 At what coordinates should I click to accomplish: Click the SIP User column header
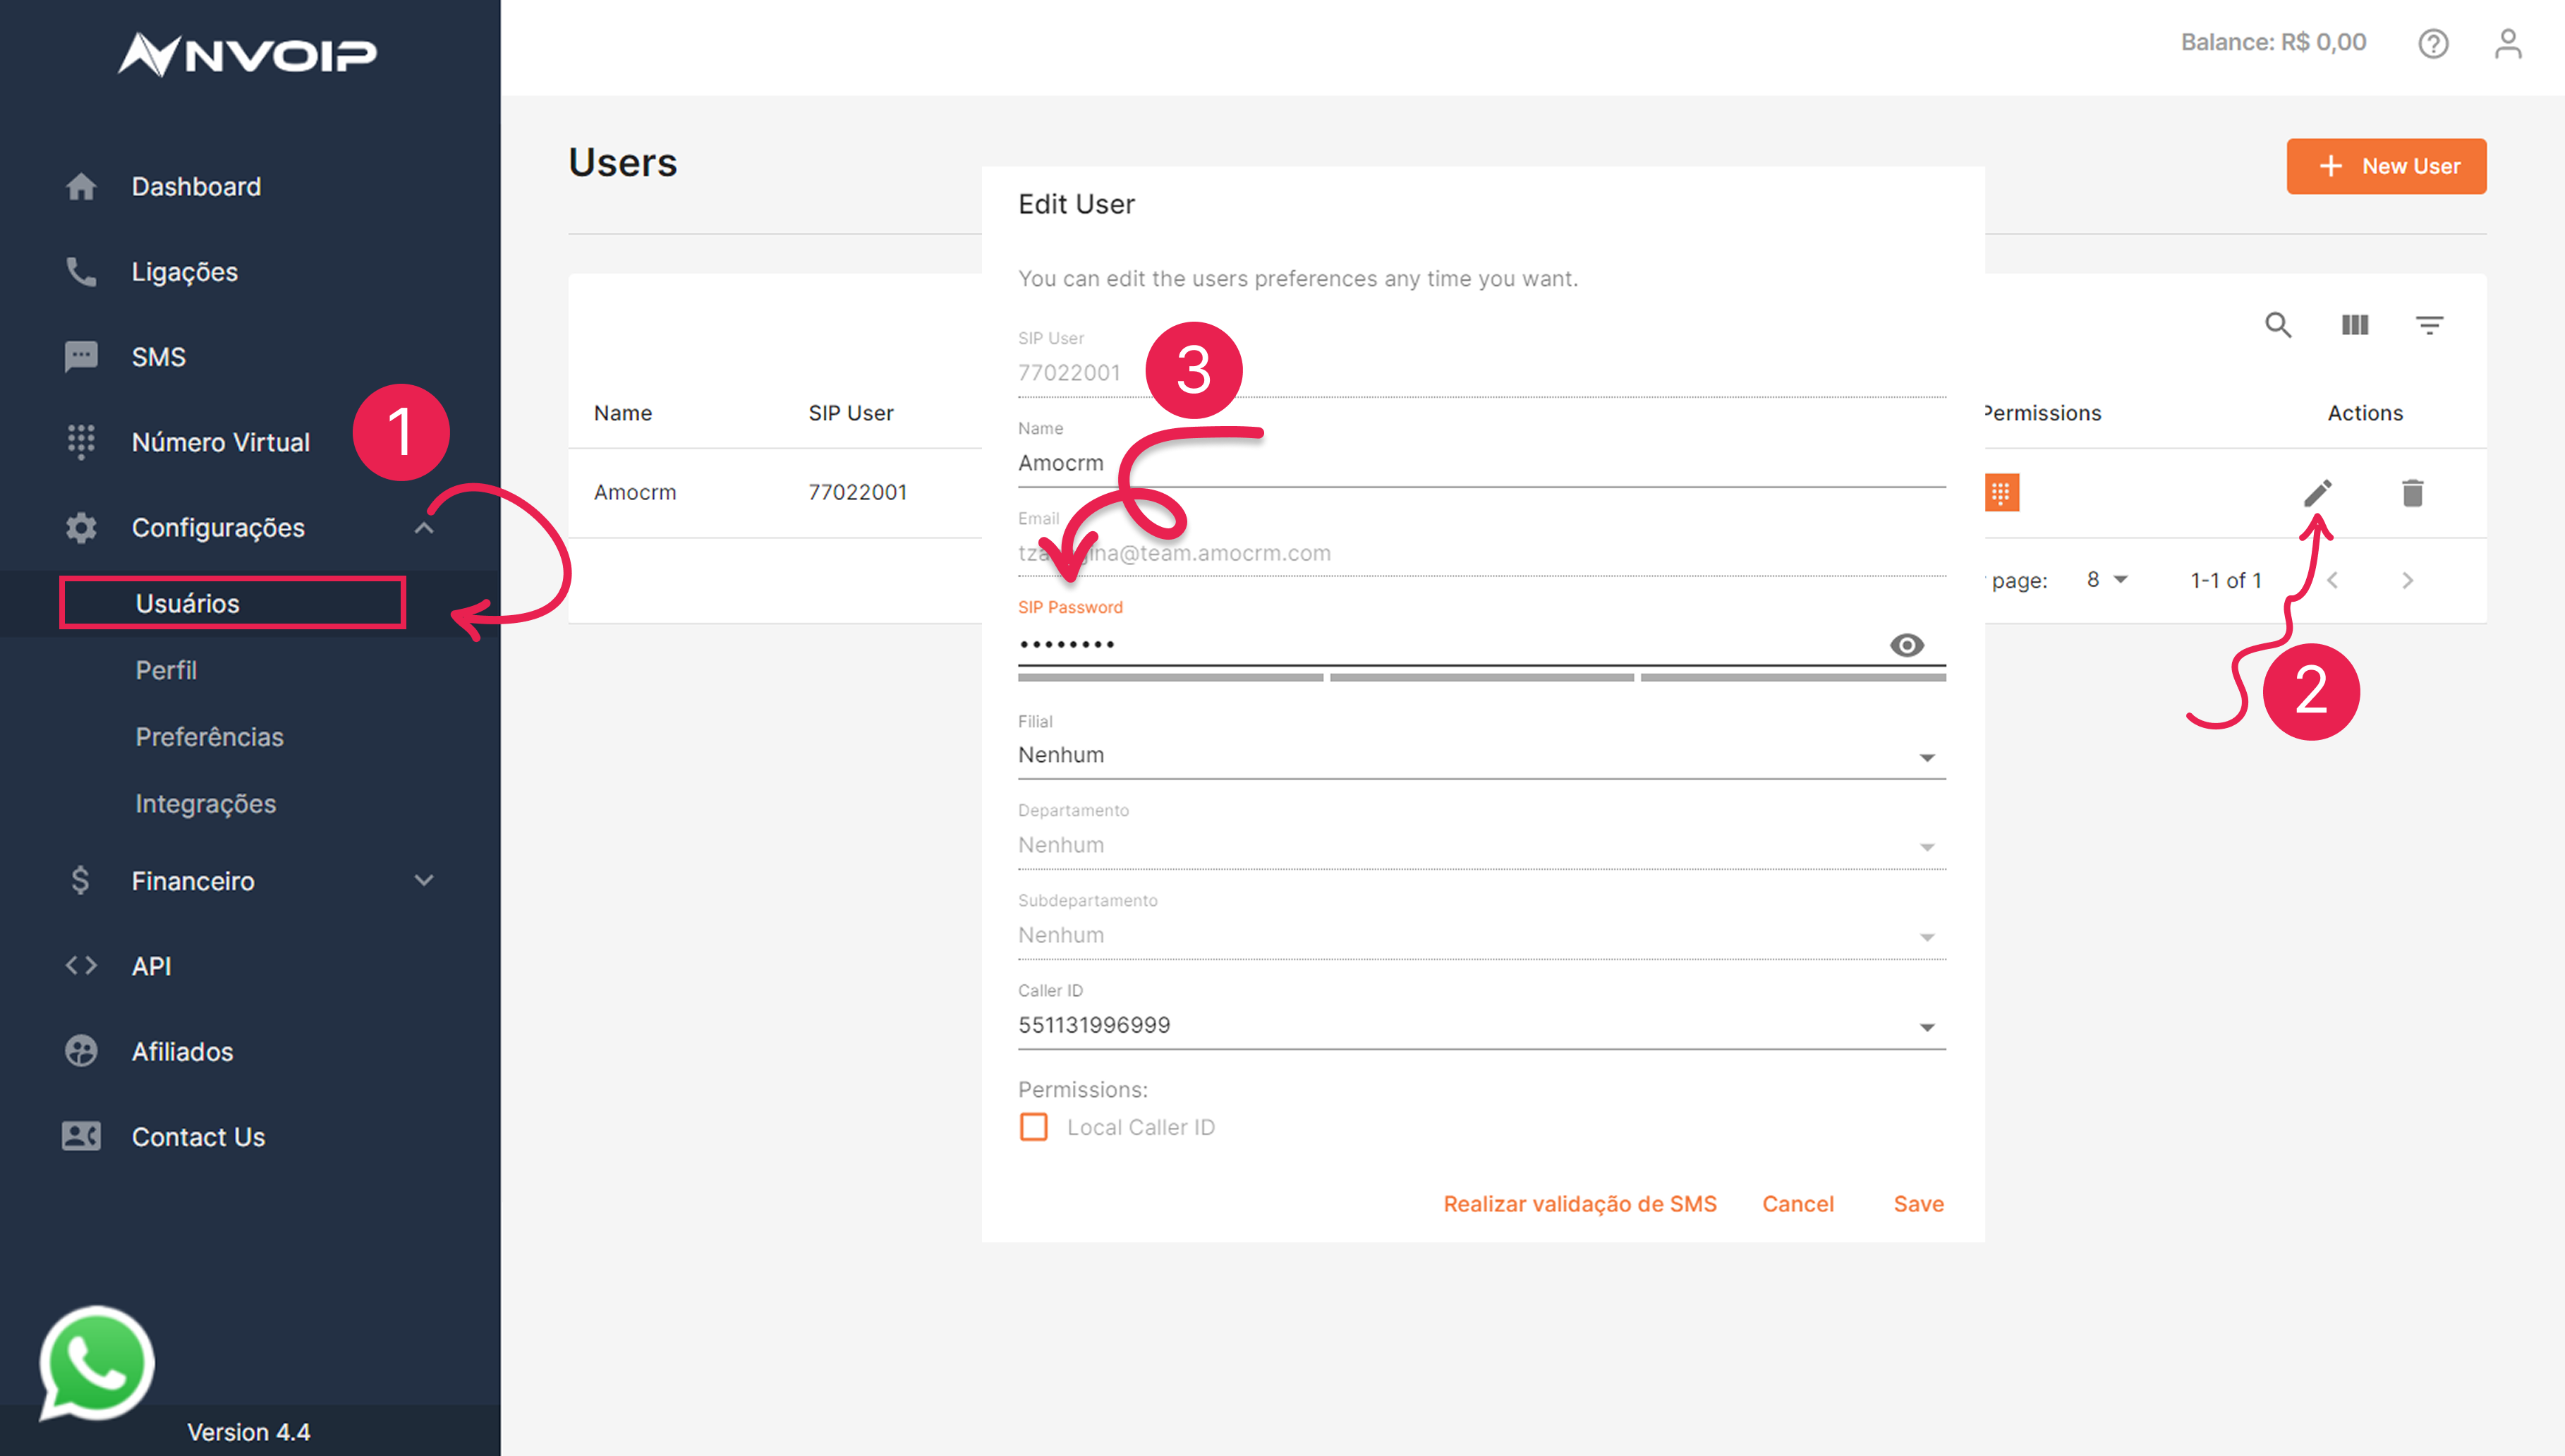(851, 413)
